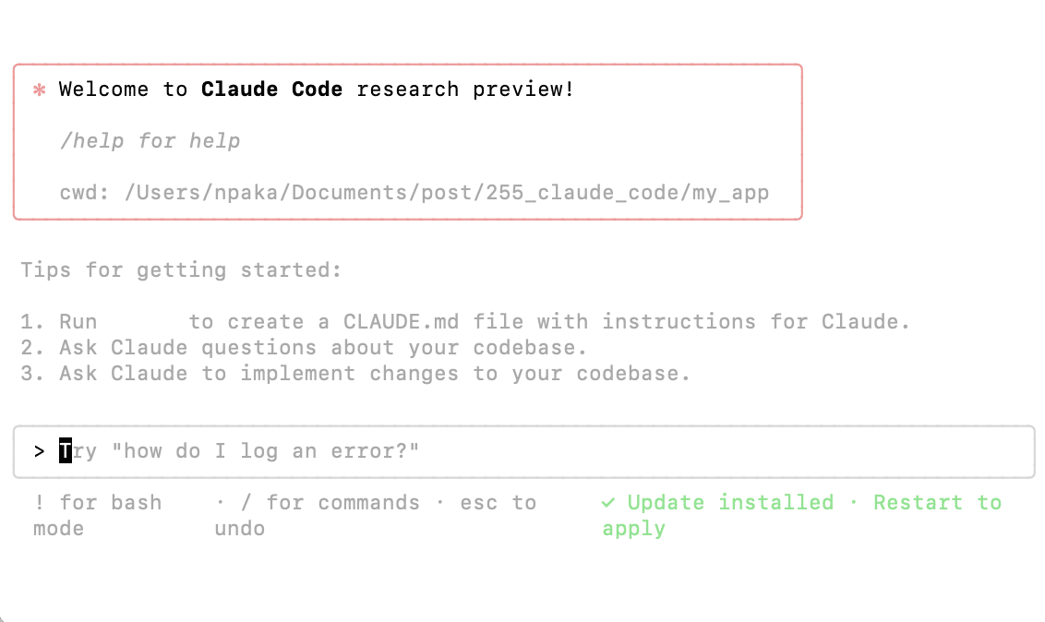This screenshot has height=622, width=1045.
Task: Click the 'Tips for getting started' heading
Action: coord(182,270)
